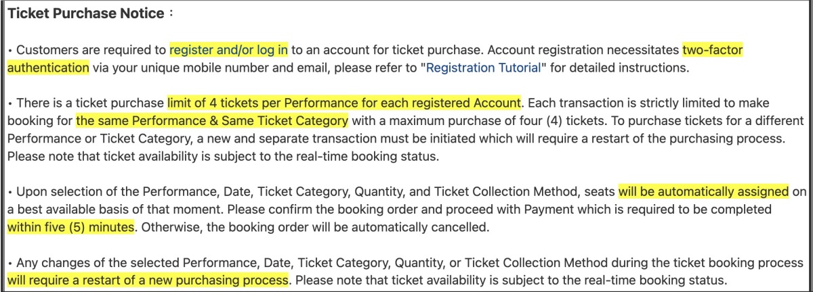The height and width of the screenshot is (292, 813).
Task: Click highlighted "the same Performance & Same Ticket Category"
Action: (212, 121)
